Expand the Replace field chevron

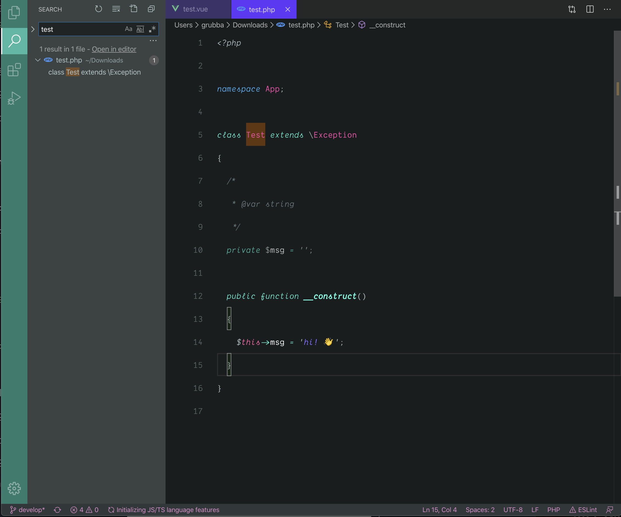coord(33,29)
